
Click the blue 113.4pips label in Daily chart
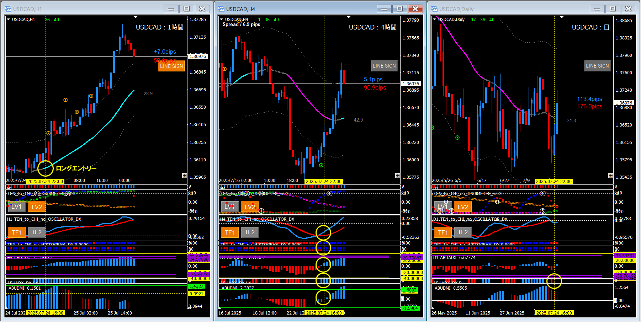tap(589, 99)
